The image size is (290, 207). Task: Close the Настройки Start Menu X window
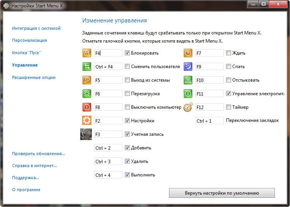(278, 4)
